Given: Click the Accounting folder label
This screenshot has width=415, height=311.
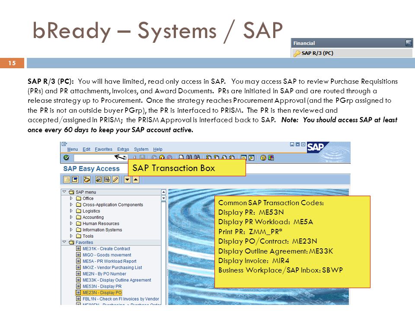Looking at the screenshot, I should coord(93,217).
